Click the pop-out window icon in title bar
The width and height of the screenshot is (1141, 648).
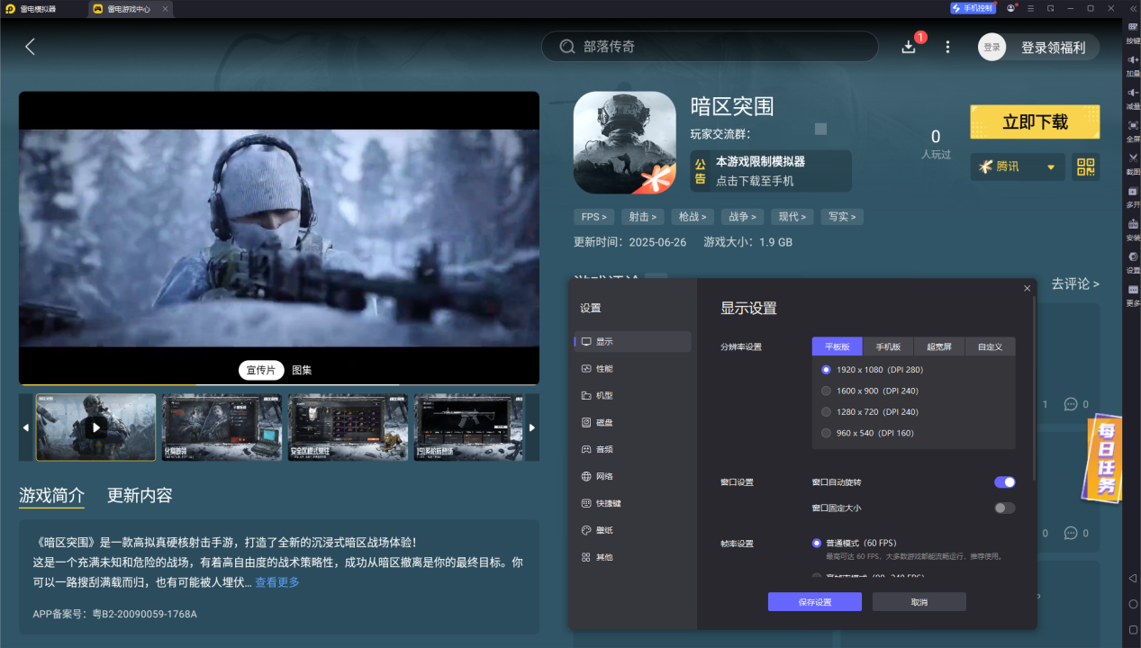tap(1051, 8)
